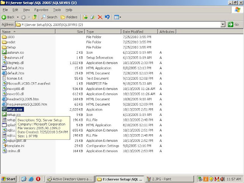244x183 pixels.
Task: Open the File menu
Action: tap(5, 10)
